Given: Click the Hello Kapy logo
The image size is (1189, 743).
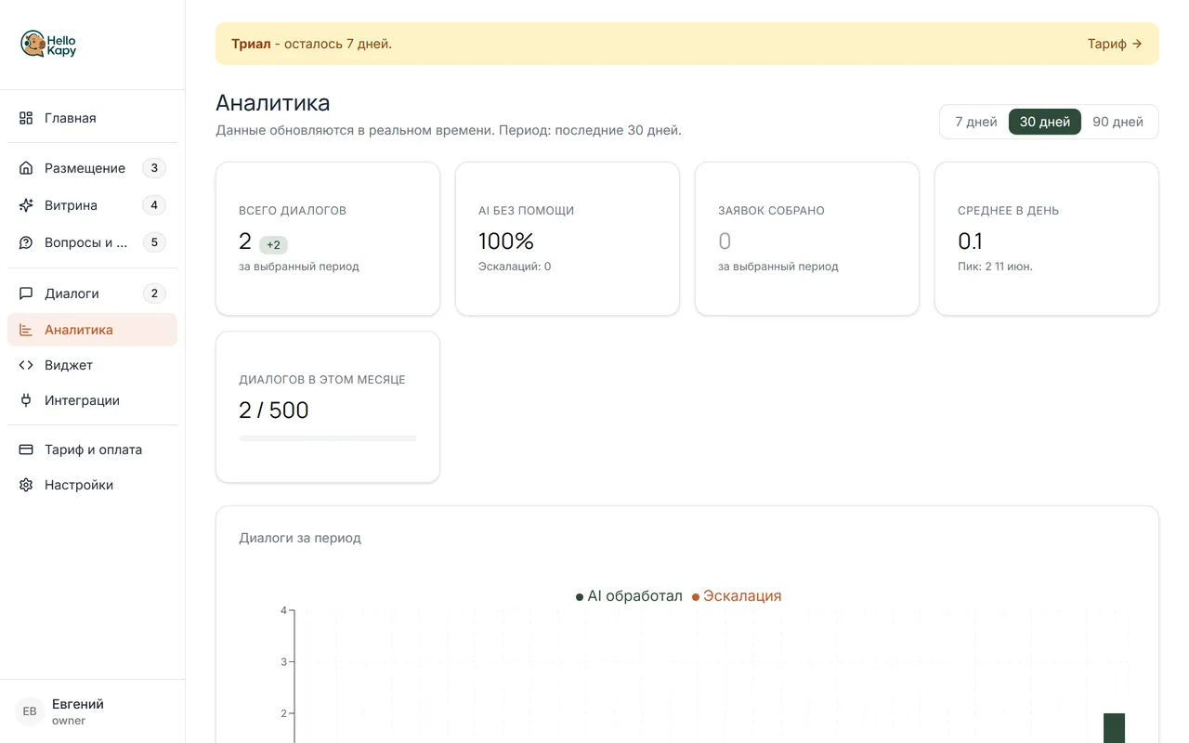Looking at the screenshot, I should 48,45.
